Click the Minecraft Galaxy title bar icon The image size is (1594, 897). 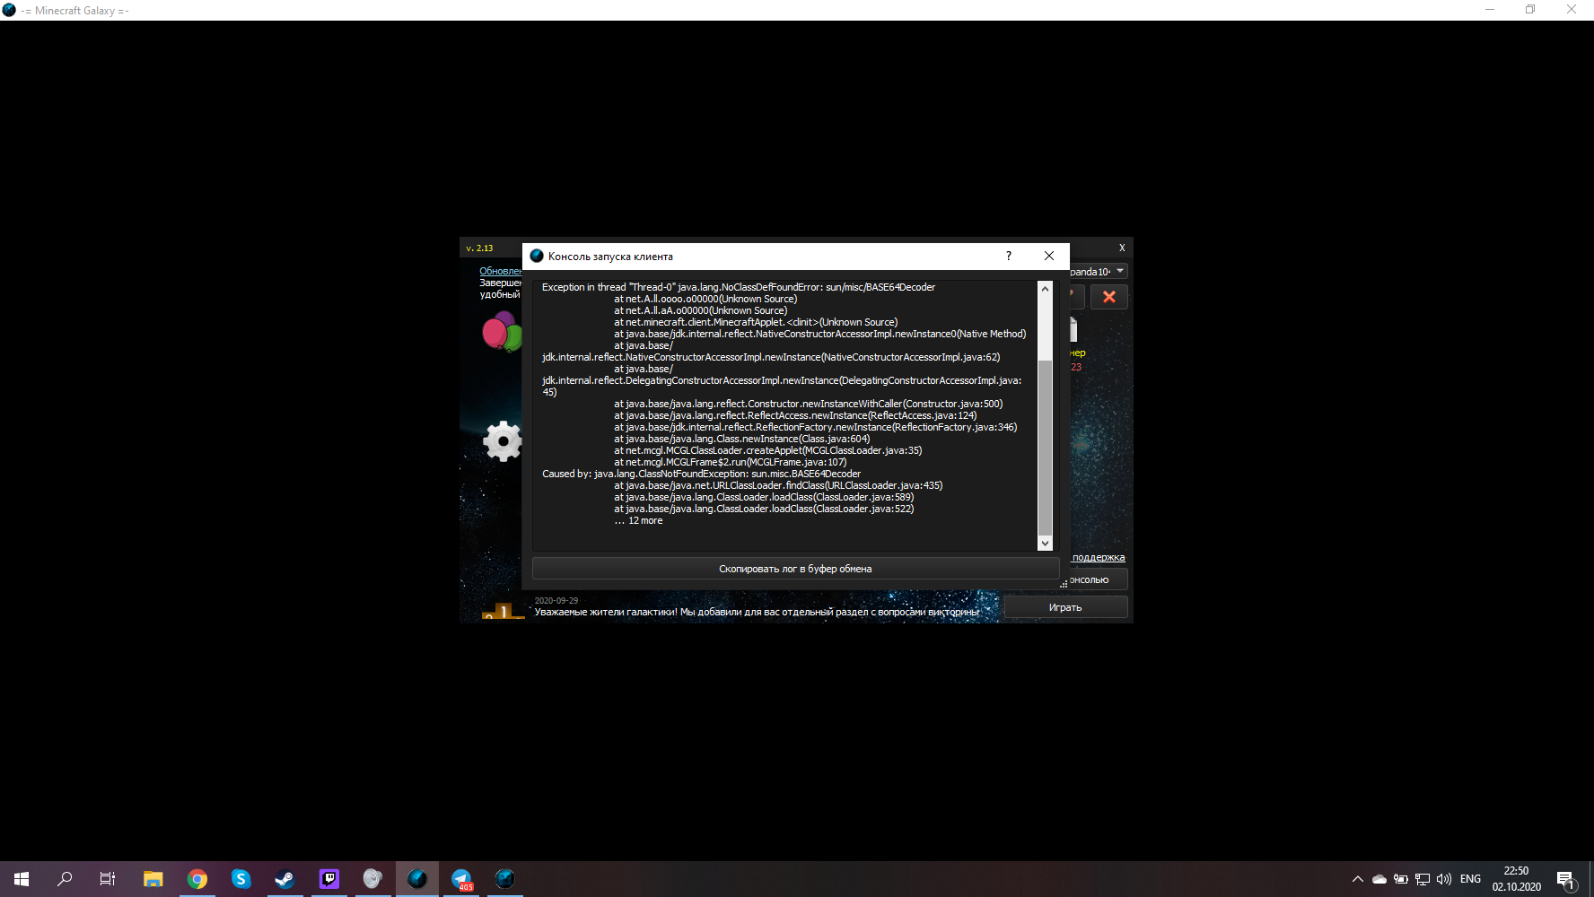click(x=9, y=10)
